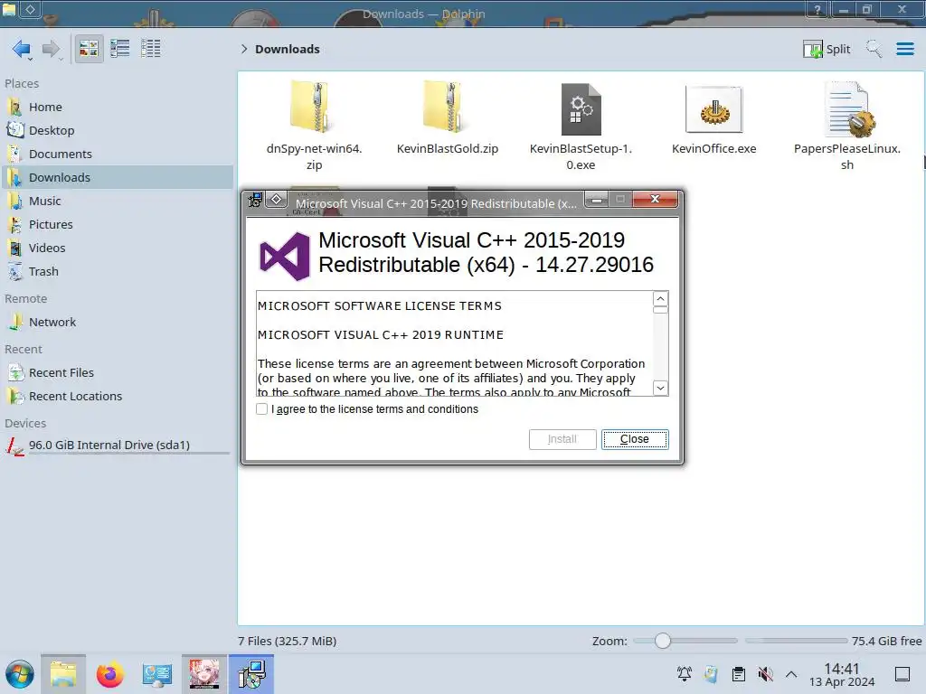
Task: Open anime character taskbar app
Action: click(204, 674)
